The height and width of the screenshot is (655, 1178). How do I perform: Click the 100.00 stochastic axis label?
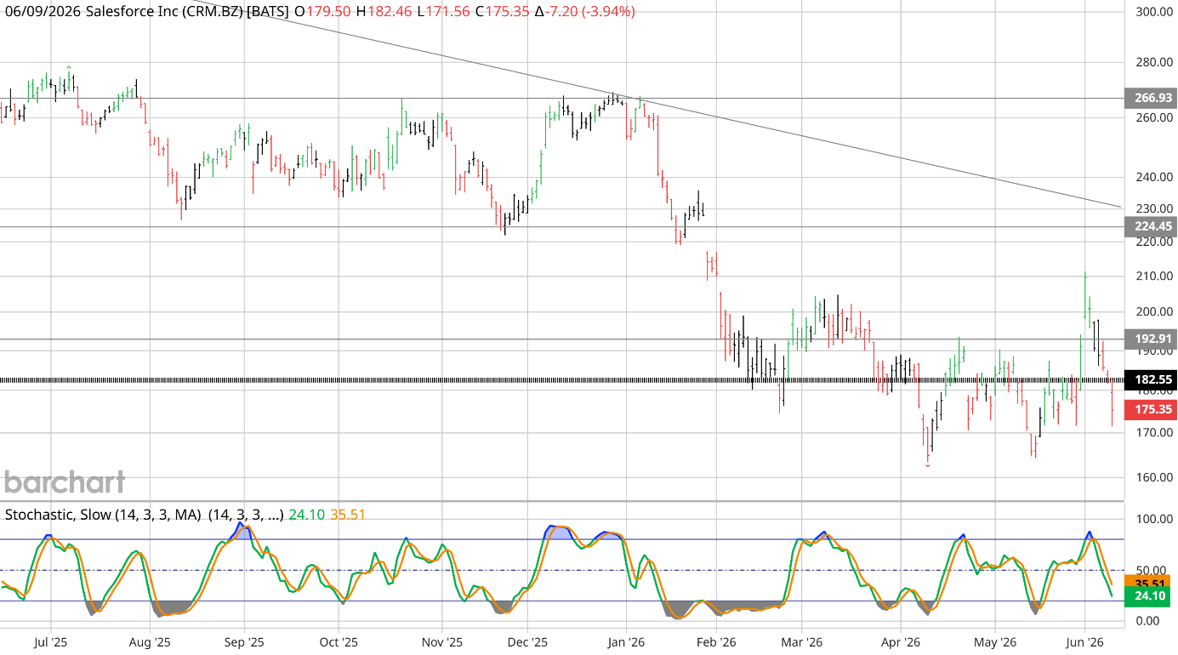1154,519
